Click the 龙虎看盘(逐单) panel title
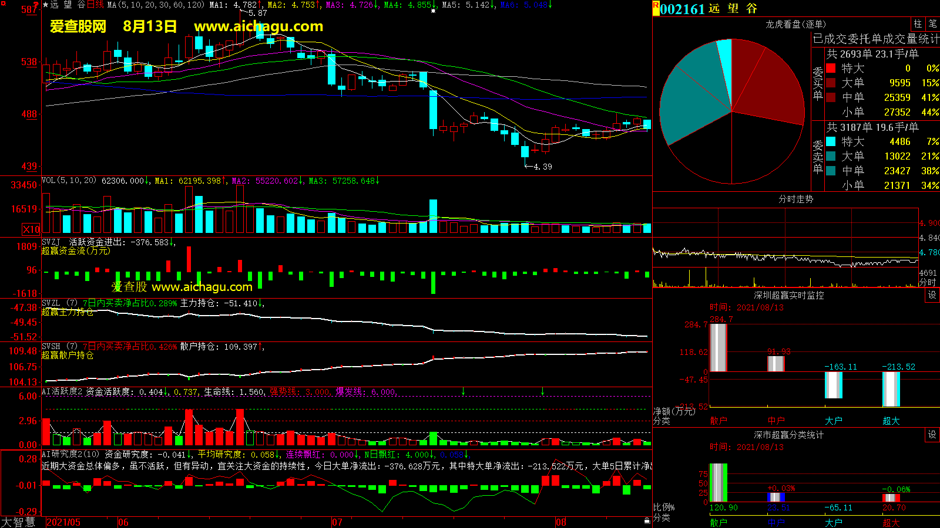940x528 pixels. point(795,24)
